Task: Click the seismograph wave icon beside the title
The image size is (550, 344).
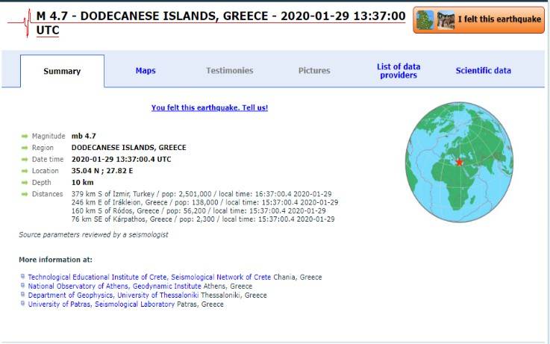Action: coord(20,22)
